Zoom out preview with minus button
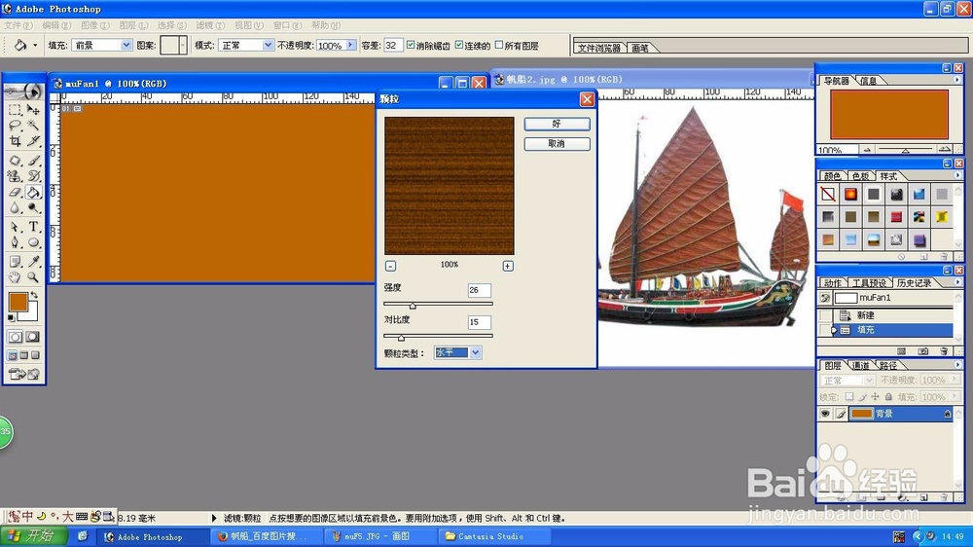This screenshot has width=973, height=547. pyautogui.click(x=390, y=266)
